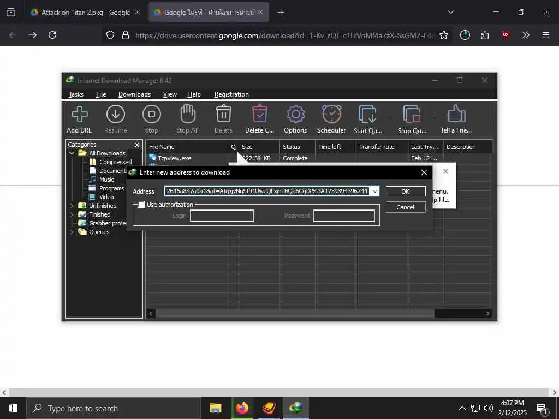The height and width of the screenshot is (419, 559).
Task: Click the Tell a Friend thumbs-up icon
Action: click(456, 115)
